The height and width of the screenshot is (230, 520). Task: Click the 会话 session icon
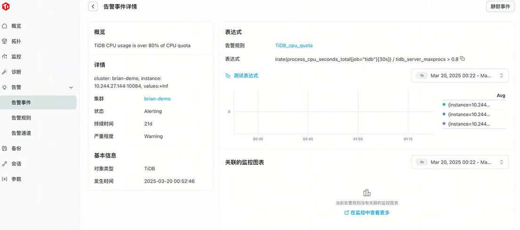(5, 164)
